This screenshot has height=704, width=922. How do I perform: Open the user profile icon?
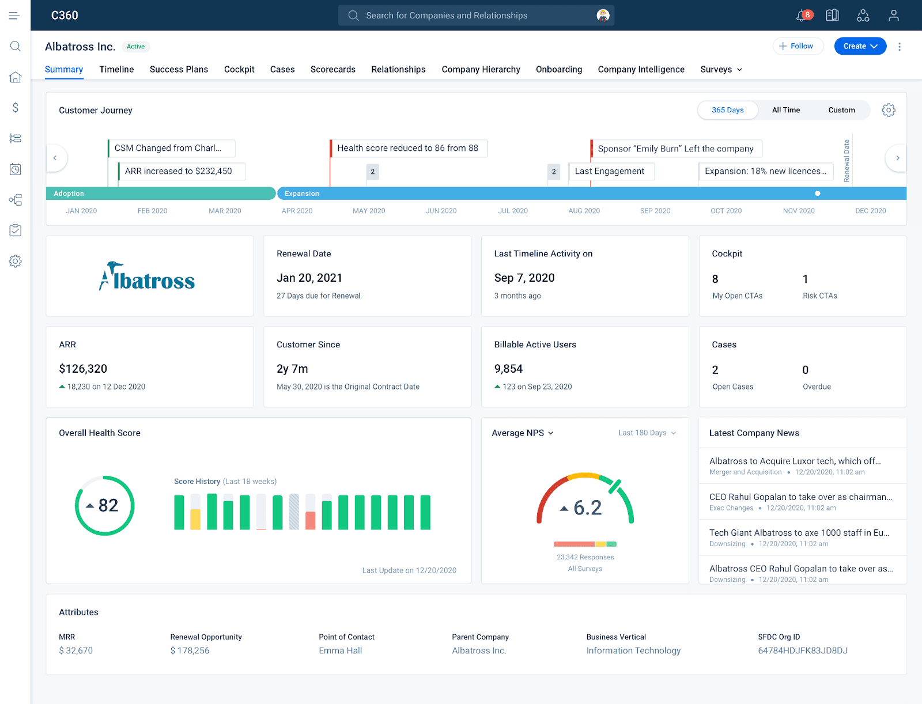893,15
